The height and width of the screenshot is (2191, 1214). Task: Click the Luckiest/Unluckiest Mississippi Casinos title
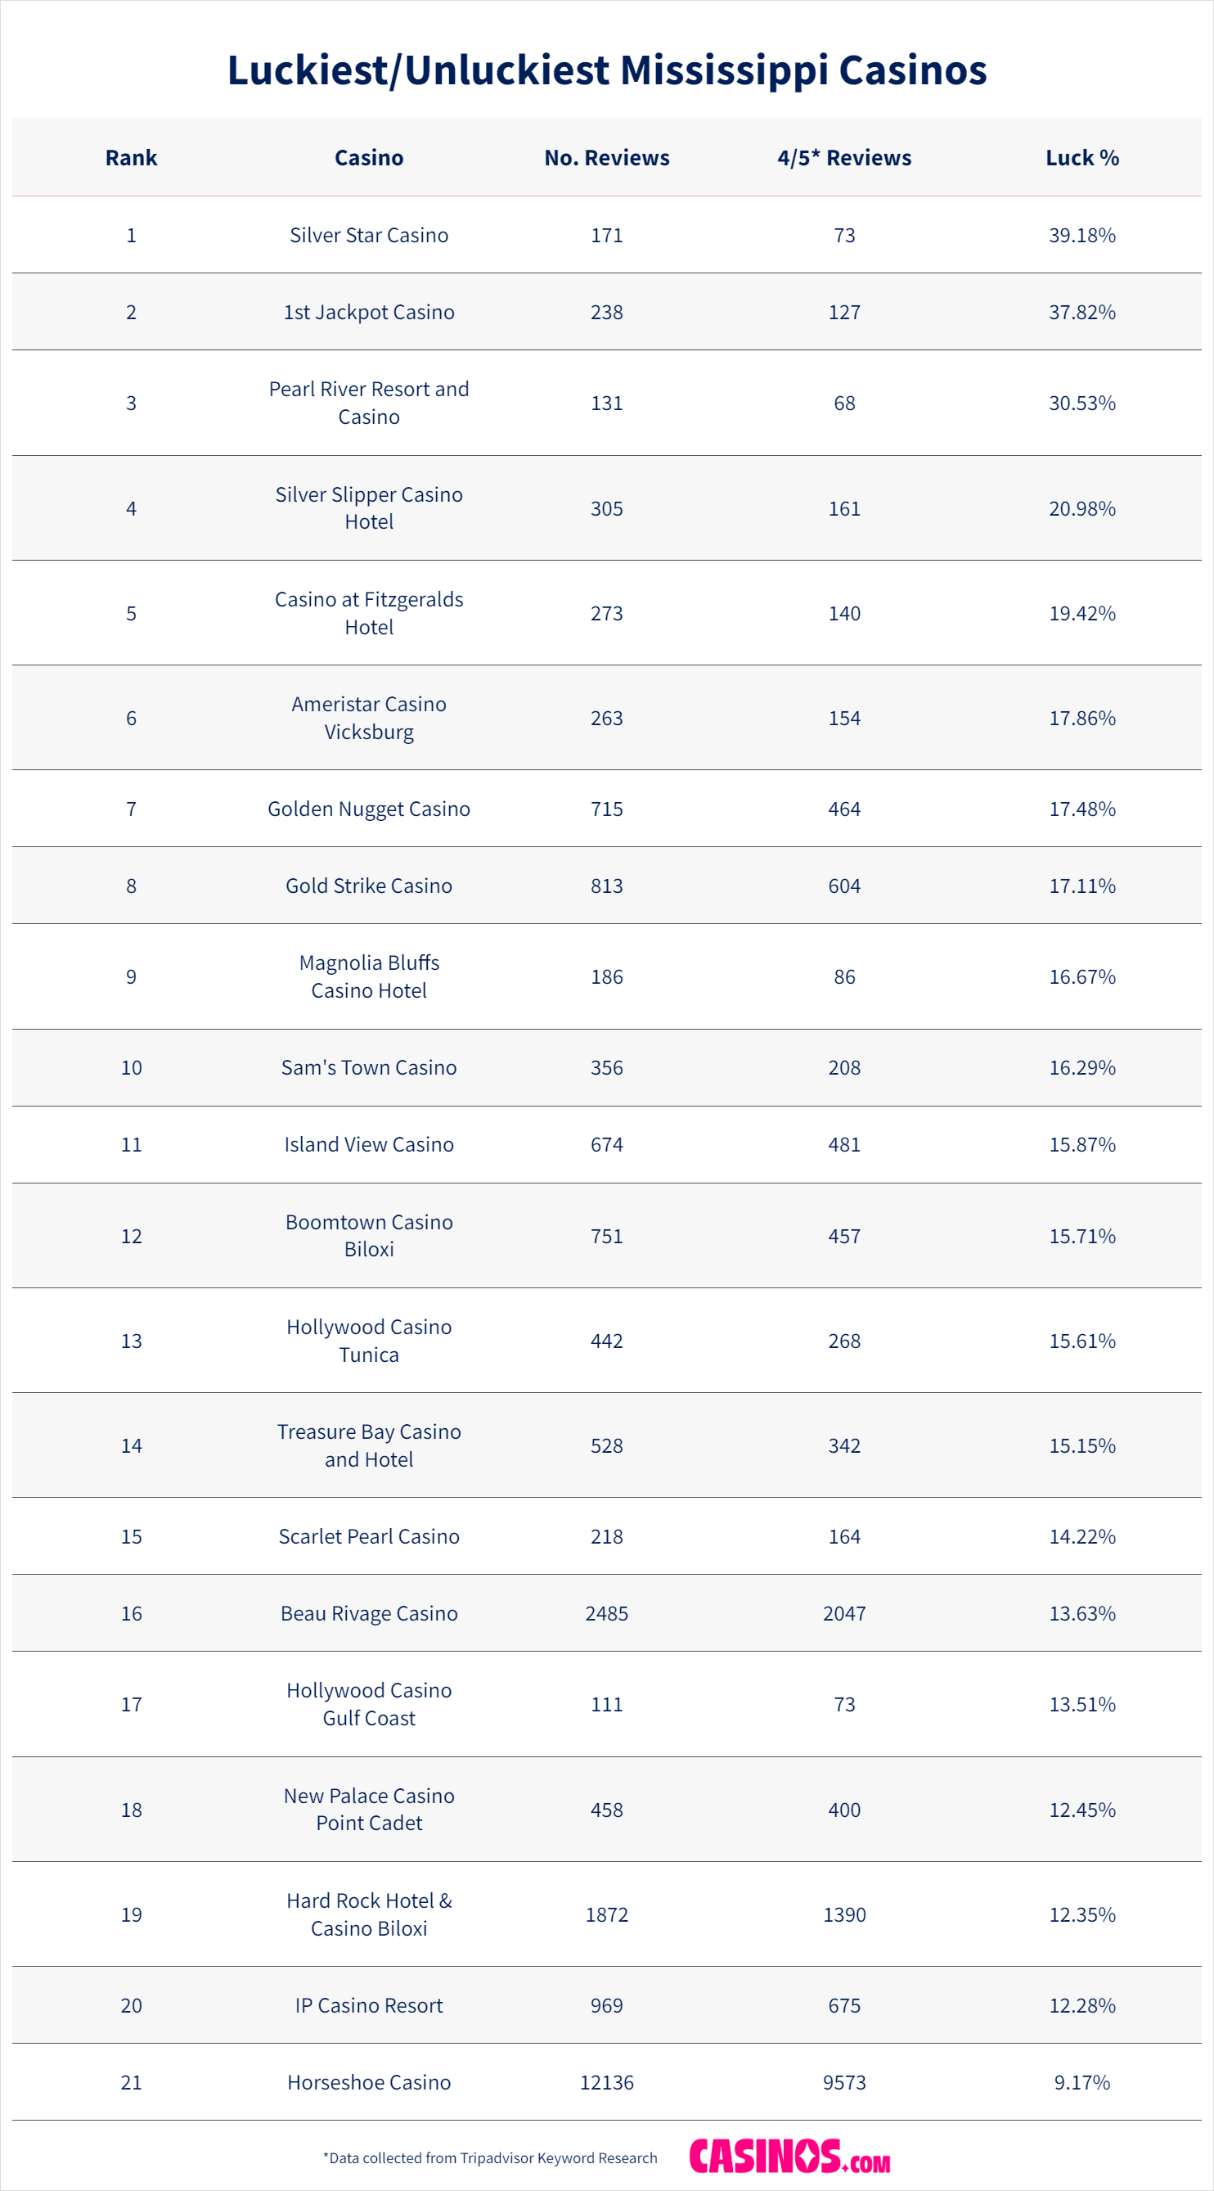(x=607, y=70)
